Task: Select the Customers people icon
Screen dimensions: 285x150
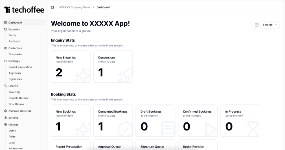Action: click(5, 48)
